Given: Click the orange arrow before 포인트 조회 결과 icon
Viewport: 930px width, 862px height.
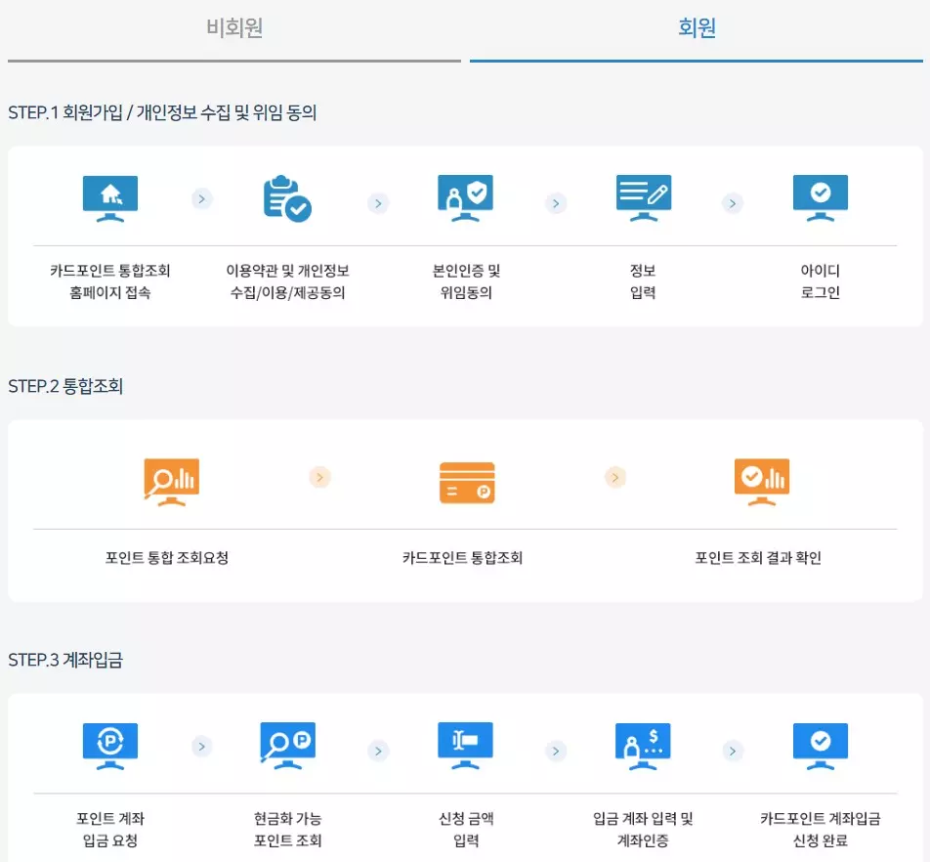Looking at the screenshot, I should point(615,477).
